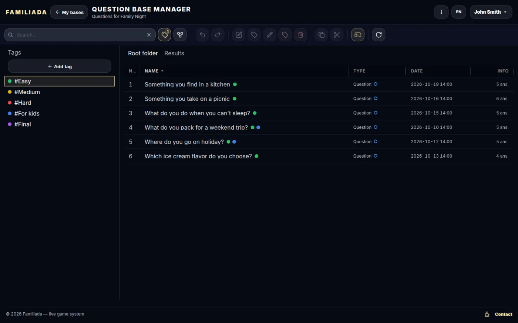Open the John Smith user dropdown

(491, 12)
